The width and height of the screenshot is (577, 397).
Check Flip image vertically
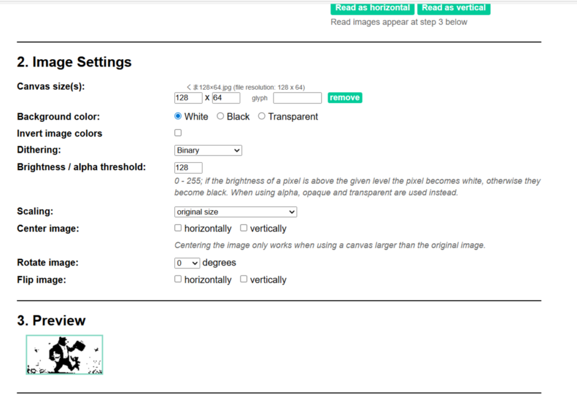point(243,279)
